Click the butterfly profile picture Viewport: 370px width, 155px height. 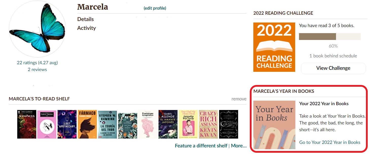(x=37, y=29)
